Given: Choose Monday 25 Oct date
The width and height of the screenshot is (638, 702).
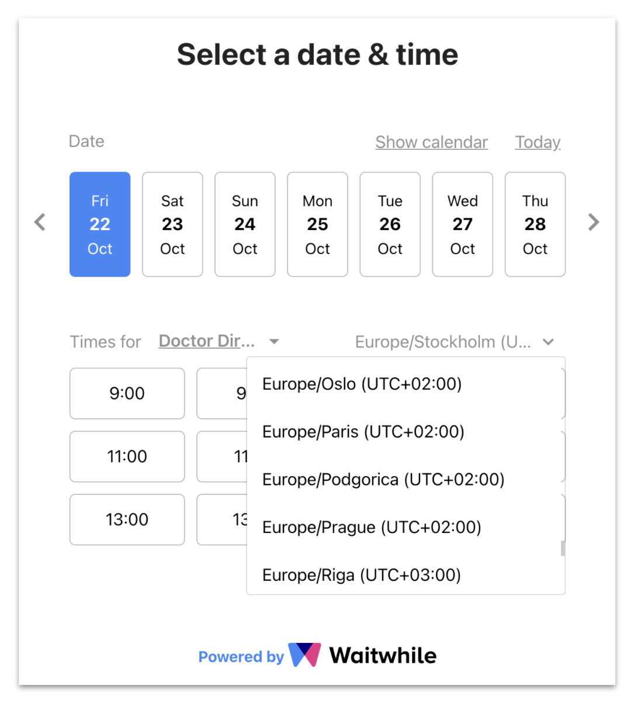Looking at the screenshot, I should tap(317, 224).
